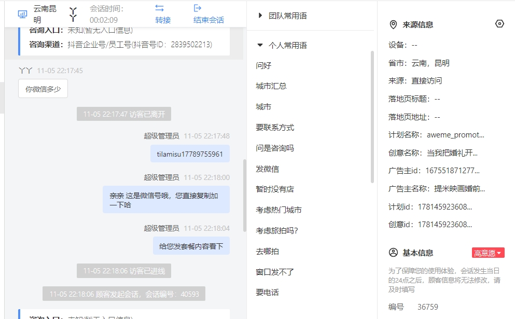Viewport: 515px width, 319px height.
Task: Click the 省市: 云南，昆明 row
Action: pos(419,63)
